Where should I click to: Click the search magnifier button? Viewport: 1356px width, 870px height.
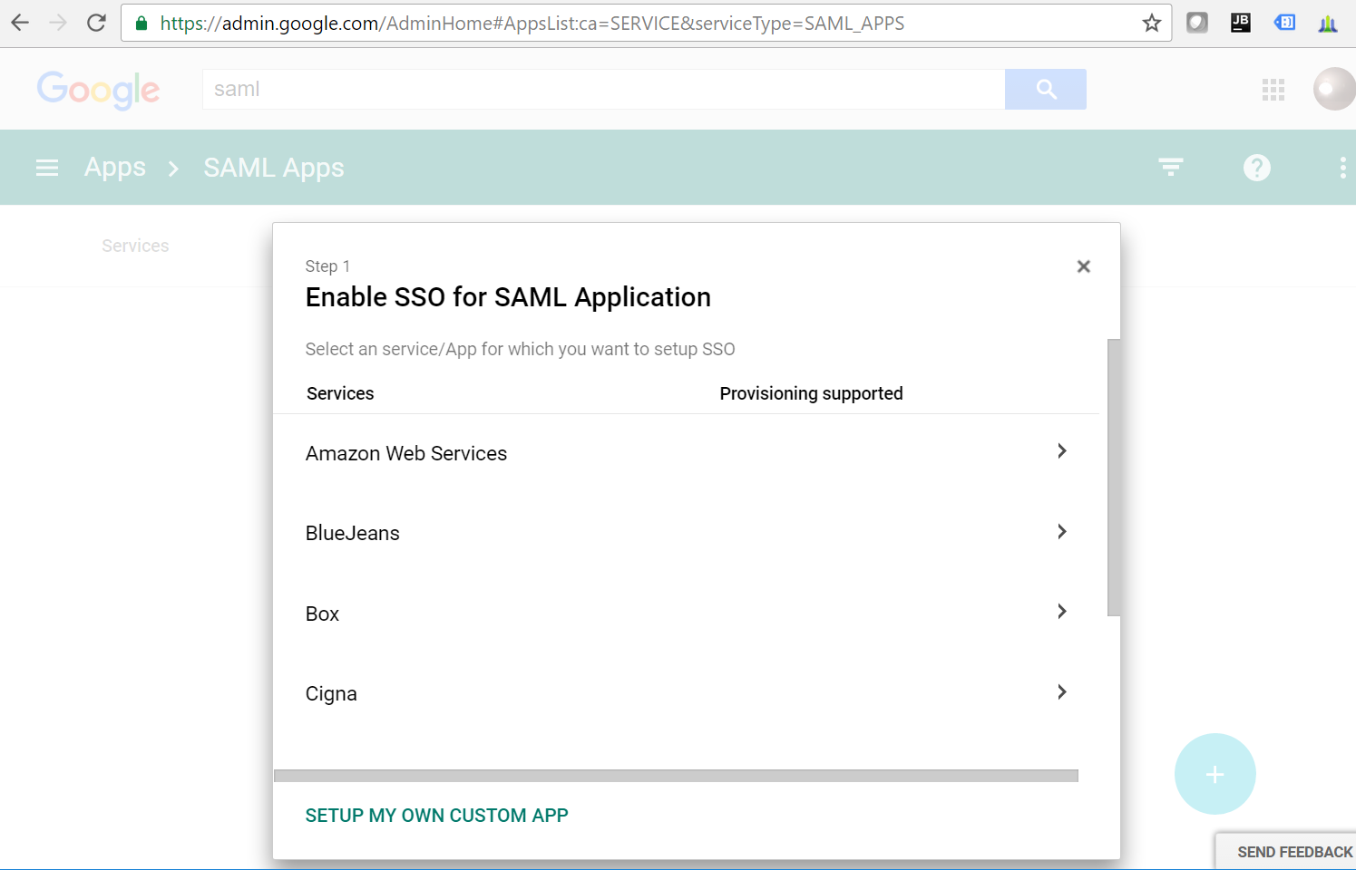pos(1046,89)
